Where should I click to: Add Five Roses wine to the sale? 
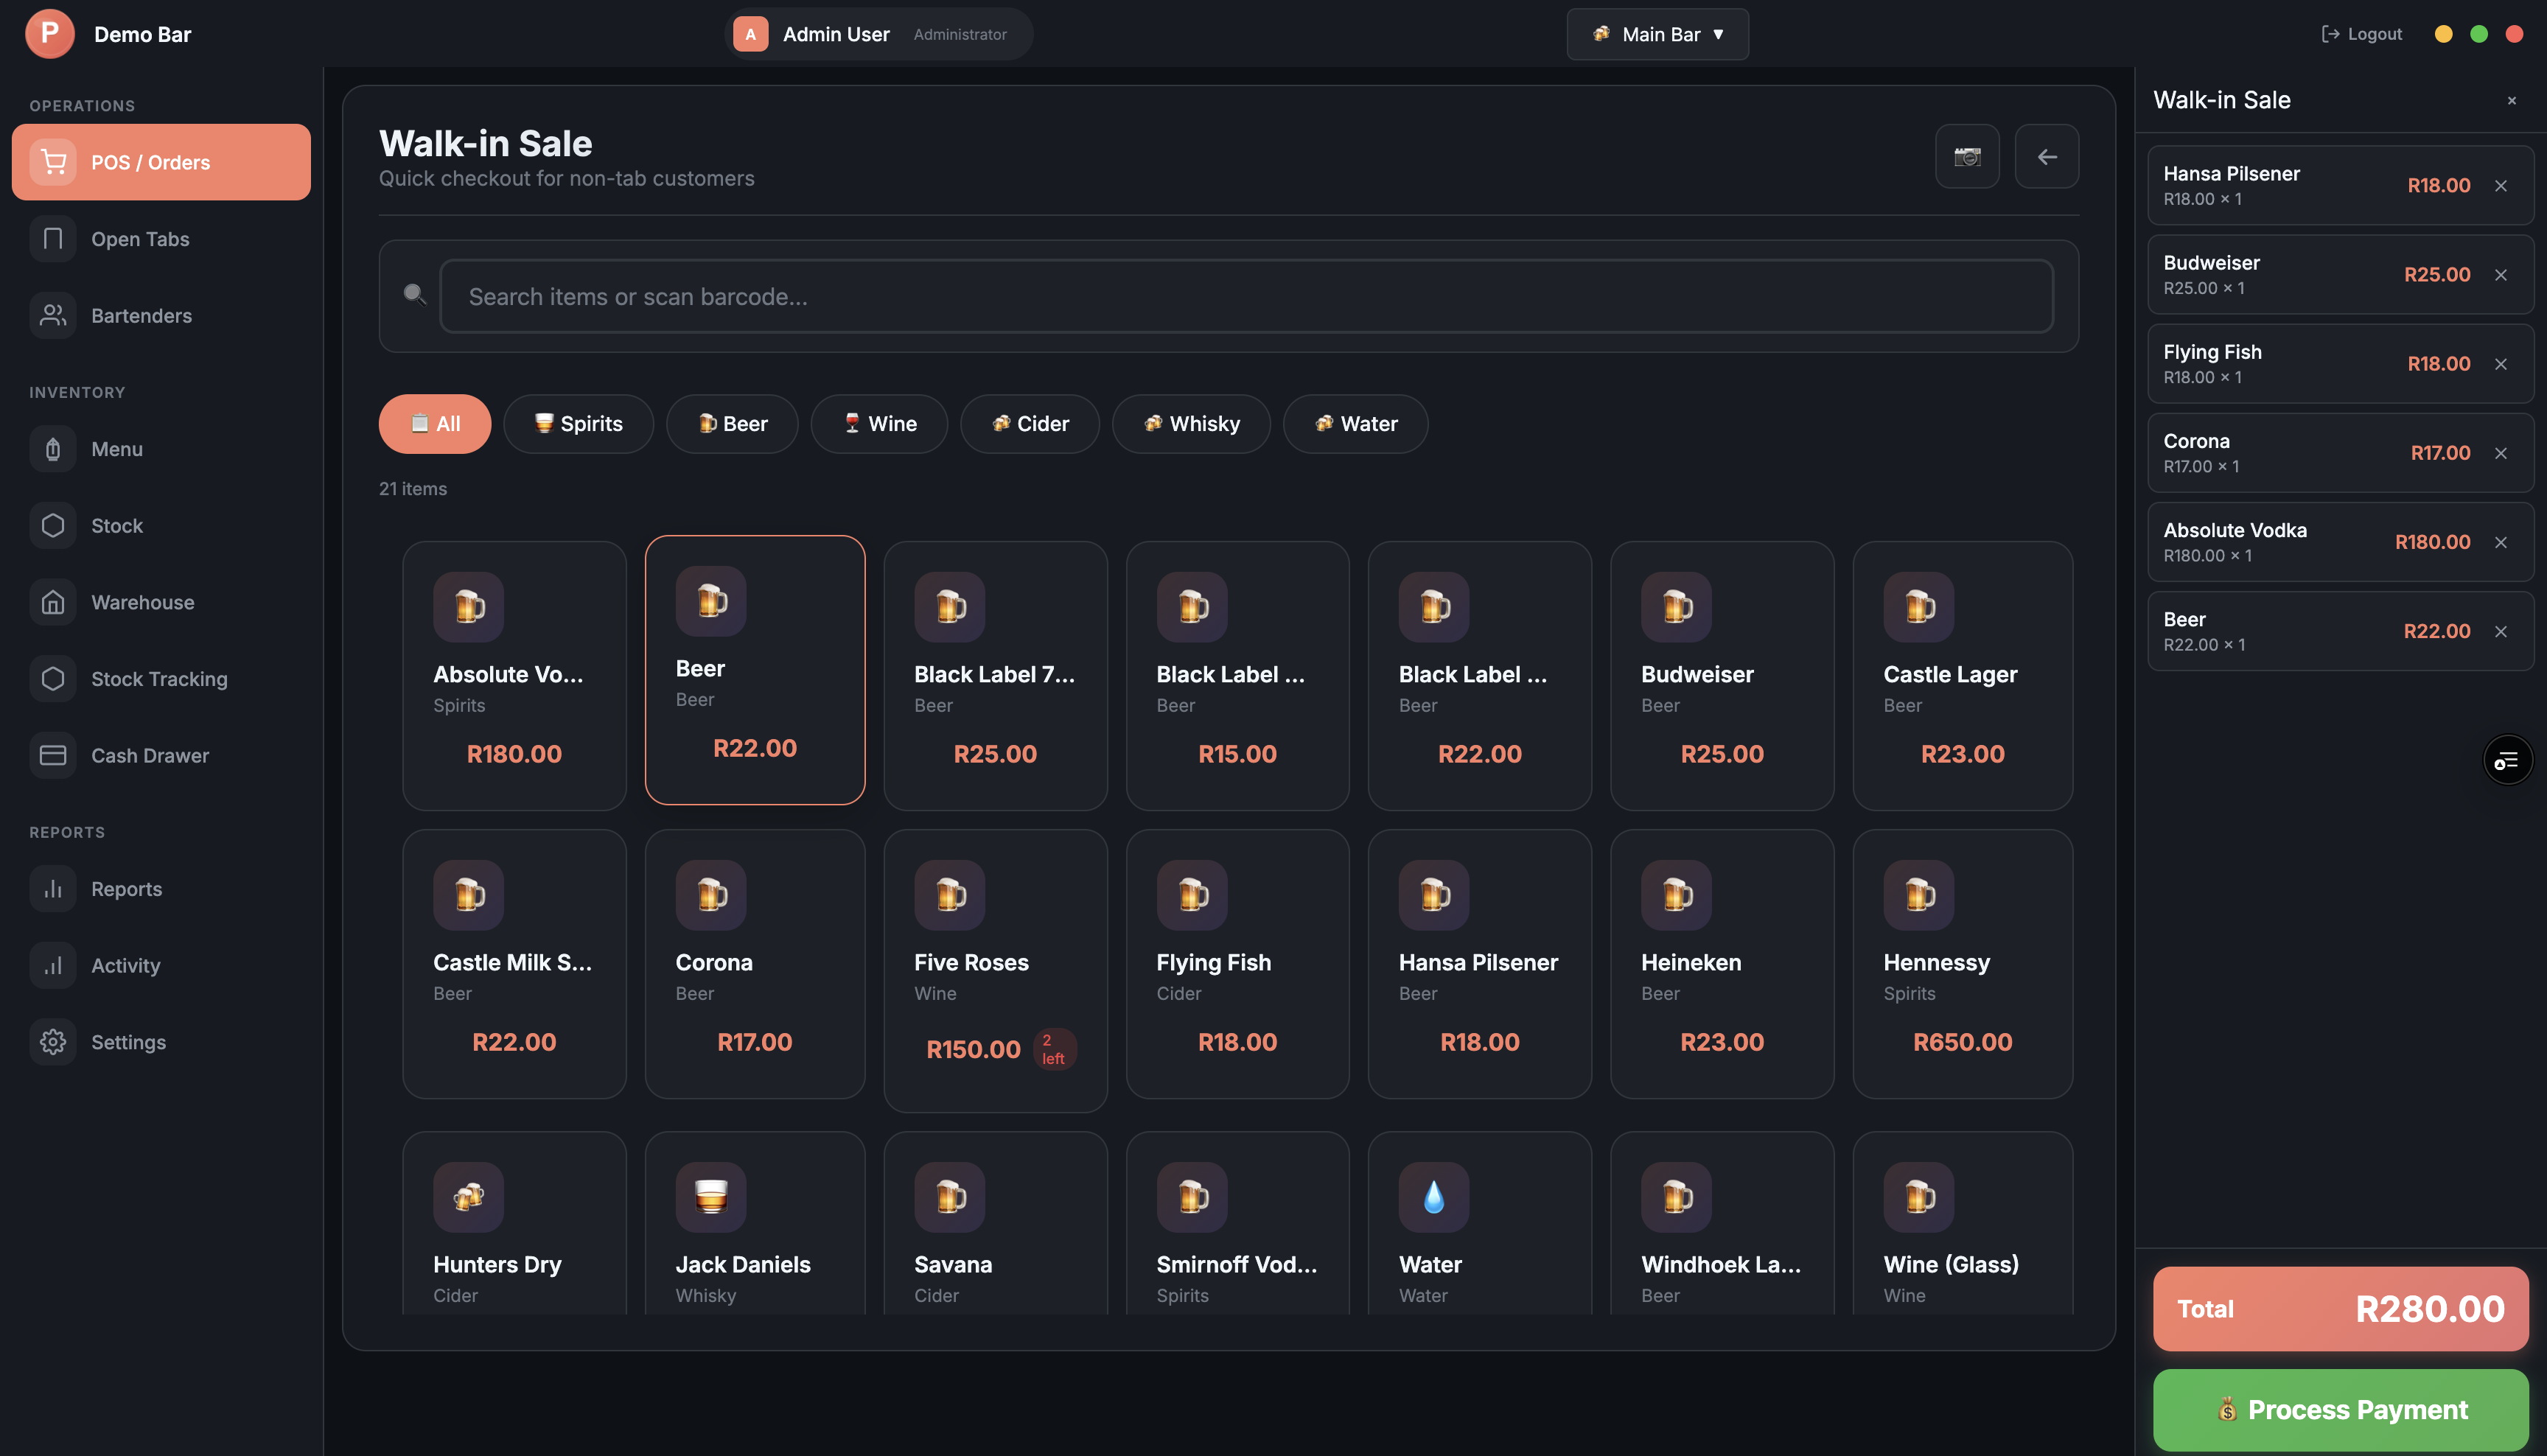pyautogui.click(x=995, y=970)
